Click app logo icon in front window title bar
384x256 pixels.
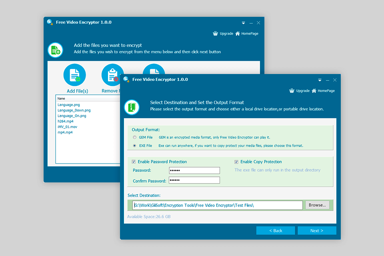(x=126, y=79)
